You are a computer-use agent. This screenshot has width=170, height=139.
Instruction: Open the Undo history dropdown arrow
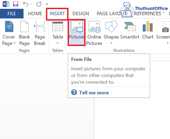click(x=31, y=4)
